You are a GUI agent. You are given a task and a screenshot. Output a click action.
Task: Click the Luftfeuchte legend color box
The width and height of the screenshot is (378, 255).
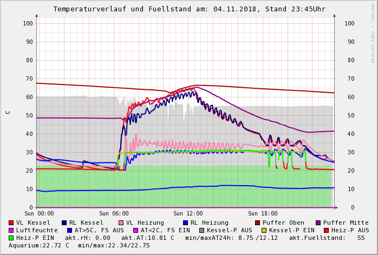click(x=11, y=230)
